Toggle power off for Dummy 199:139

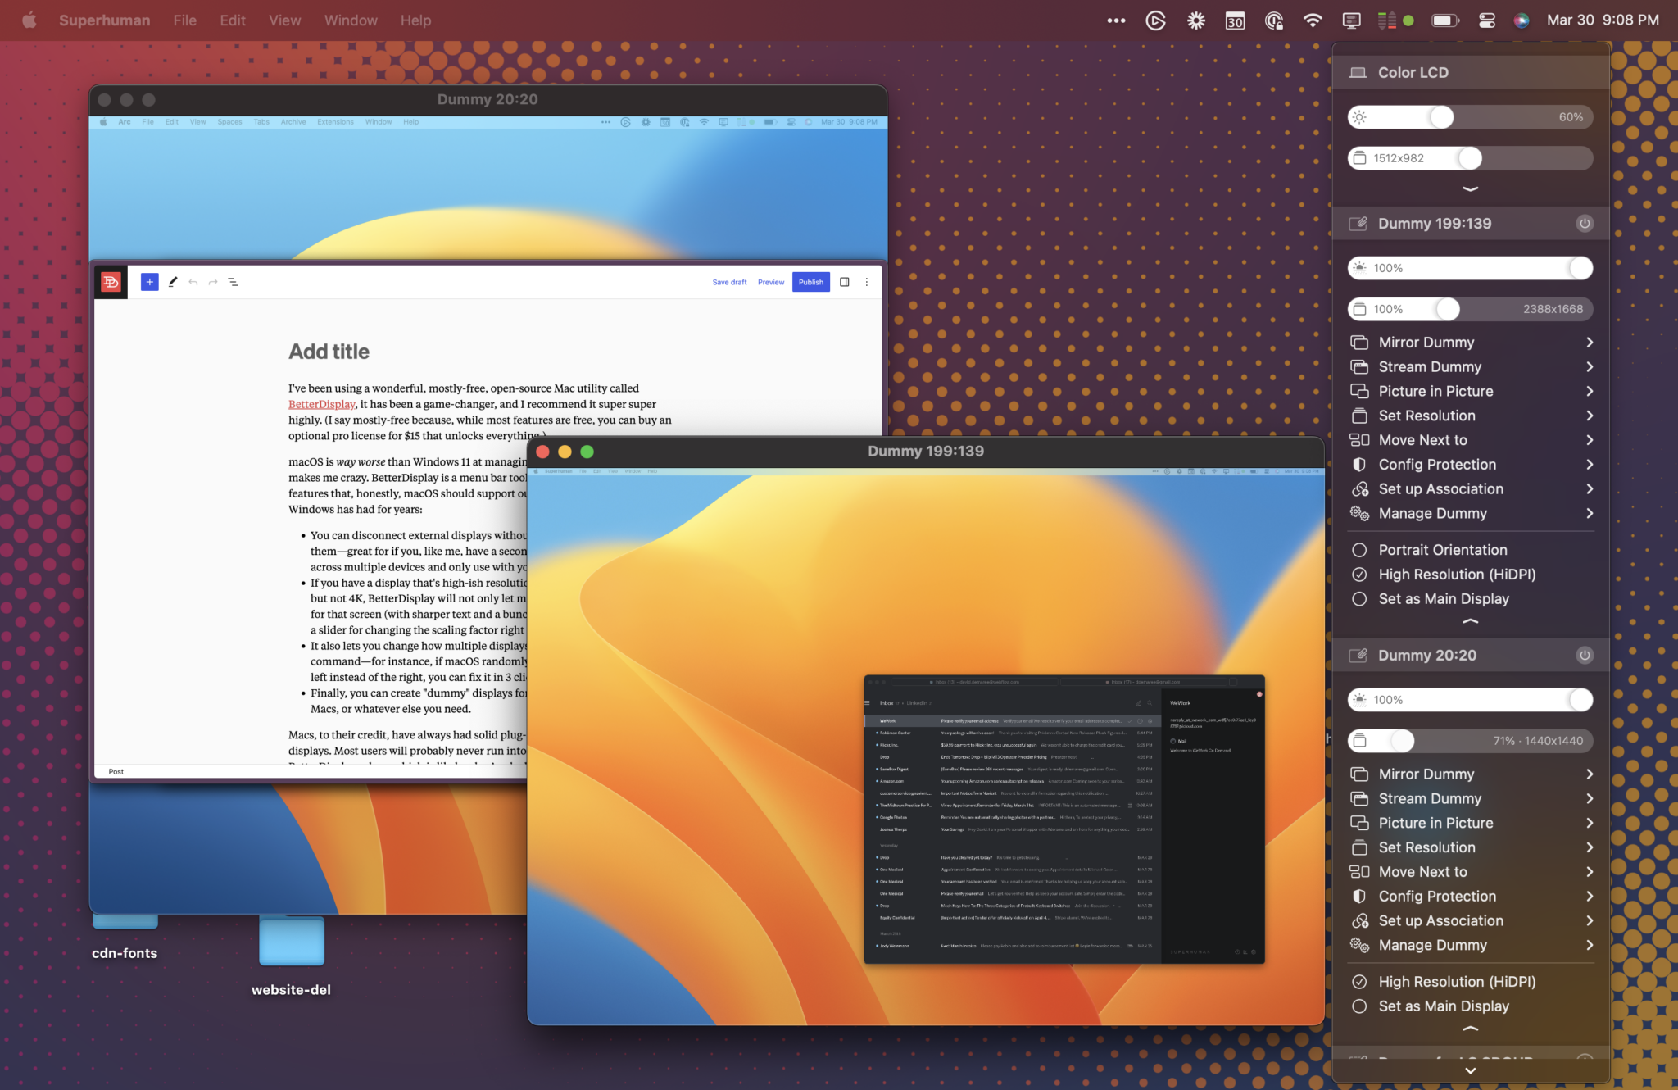tap(1584, 223)
